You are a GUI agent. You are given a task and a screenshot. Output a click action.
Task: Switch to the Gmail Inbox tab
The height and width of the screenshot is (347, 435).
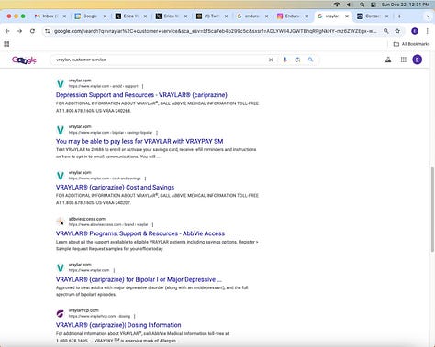tap(50, 16)
